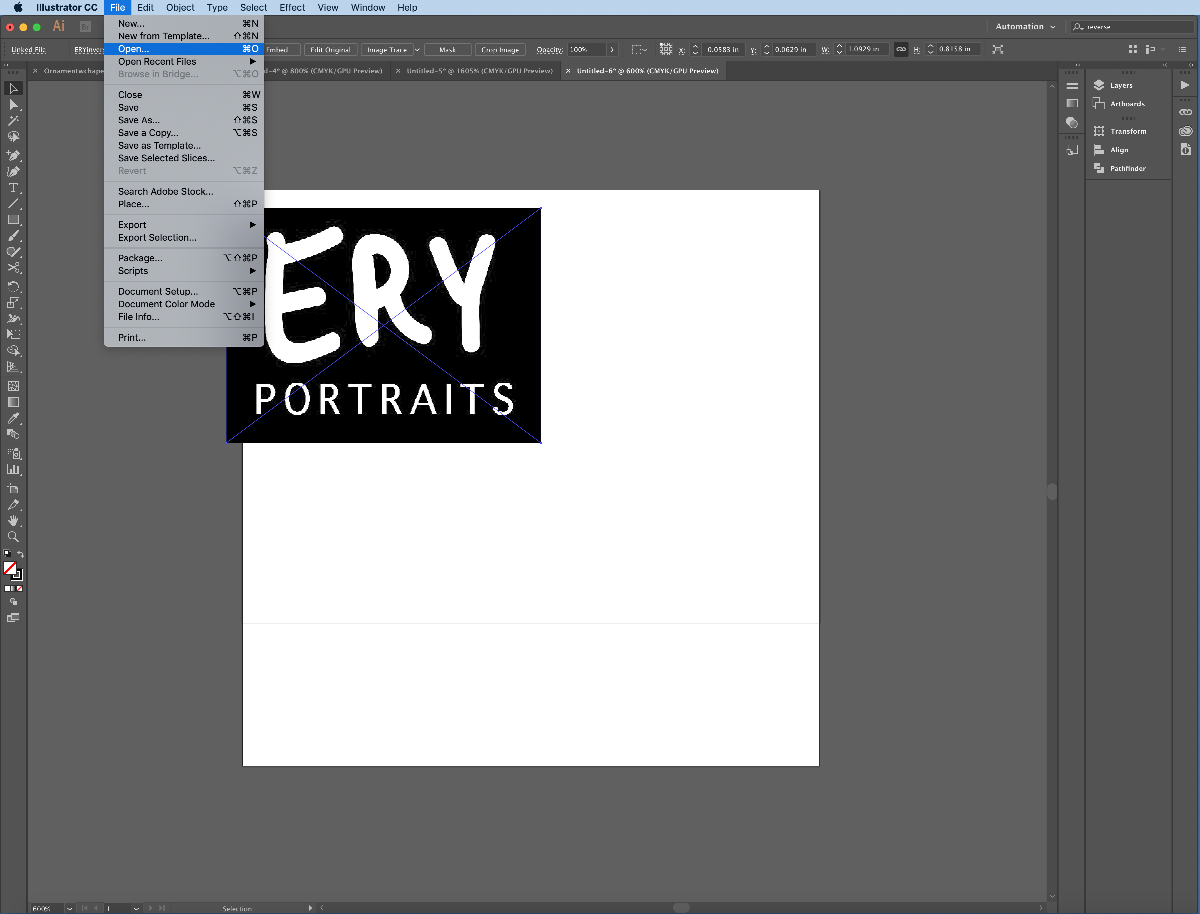Choose Document Setup... from File menu
The height and width of the screenshot is (914, 1200).
(x=184, y=292)
